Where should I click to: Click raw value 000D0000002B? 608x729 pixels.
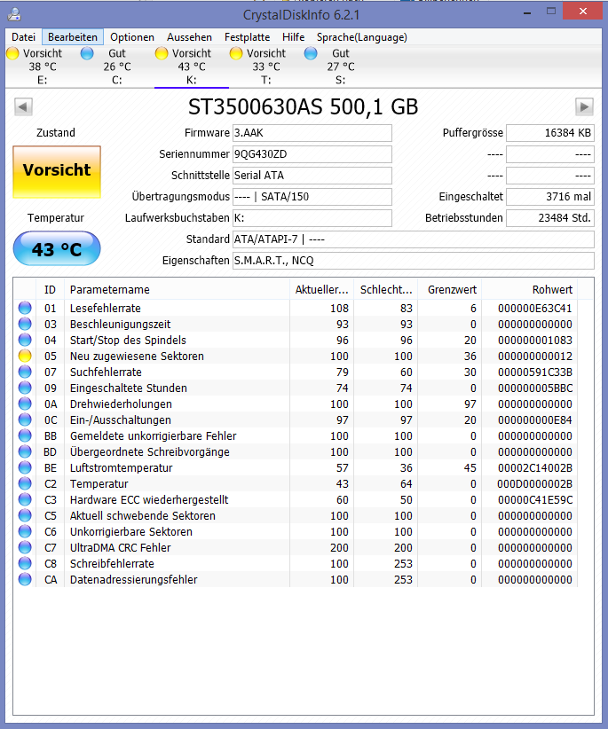(x=535, y=484)
